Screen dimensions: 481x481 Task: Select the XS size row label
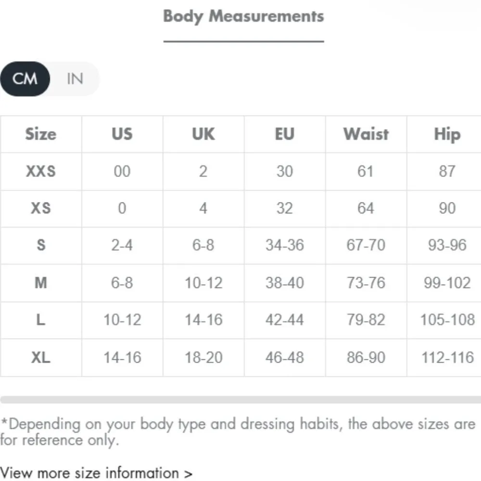[41, 208]
